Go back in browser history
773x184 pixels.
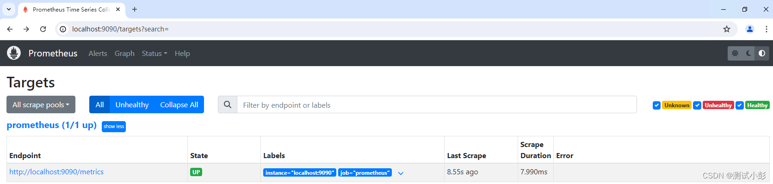coord(10,29)
